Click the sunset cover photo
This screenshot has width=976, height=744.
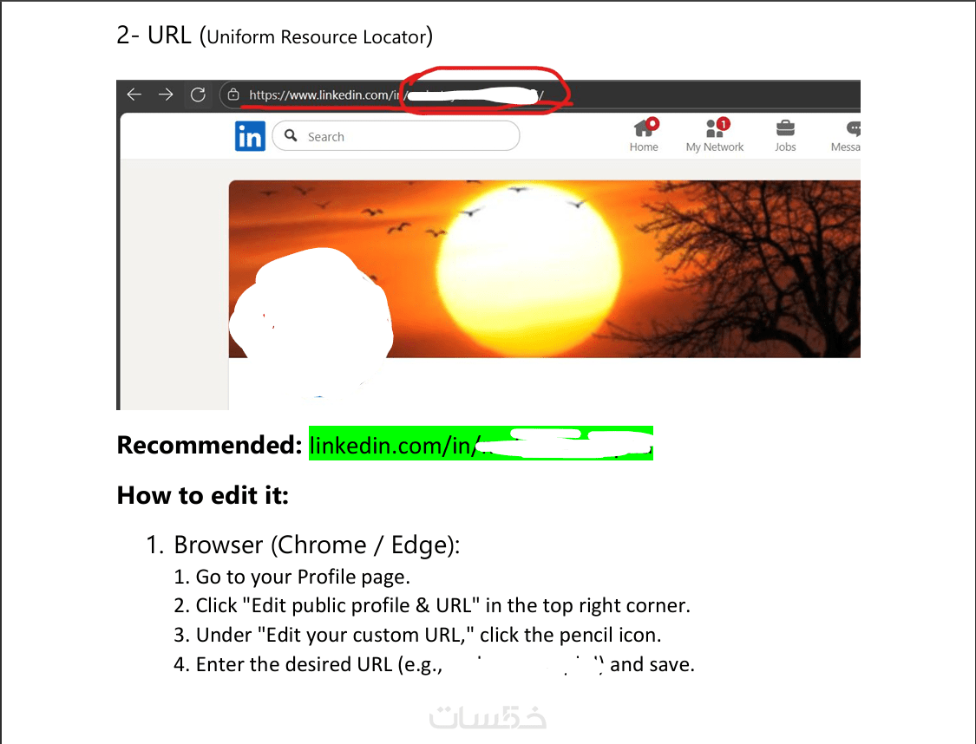coord(545,269)
